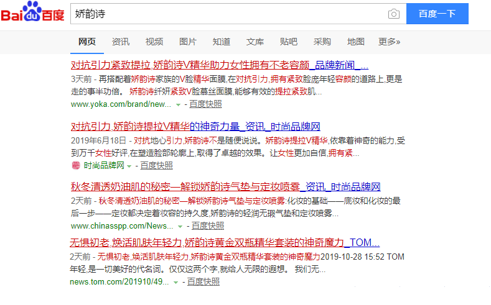Click snippet line 年轻,是一切美好的代名词
Viewport: 491px width, 305px height.
point(198,269)
